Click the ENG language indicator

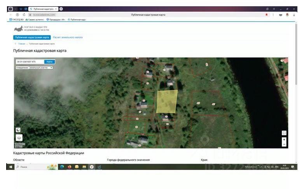(x=277, y=167)
